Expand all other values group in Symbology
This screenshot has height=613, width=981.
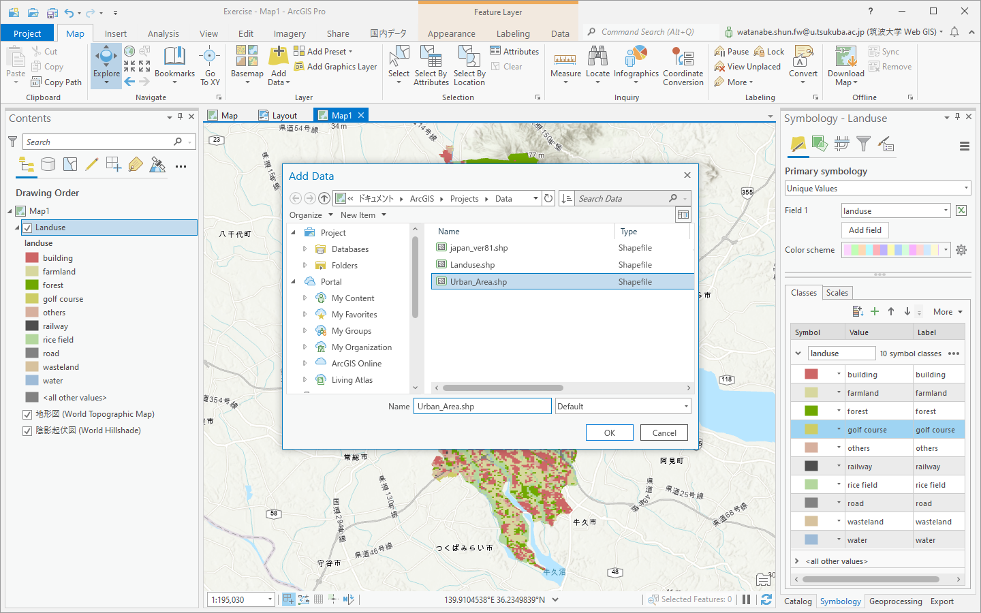point(797,561)
